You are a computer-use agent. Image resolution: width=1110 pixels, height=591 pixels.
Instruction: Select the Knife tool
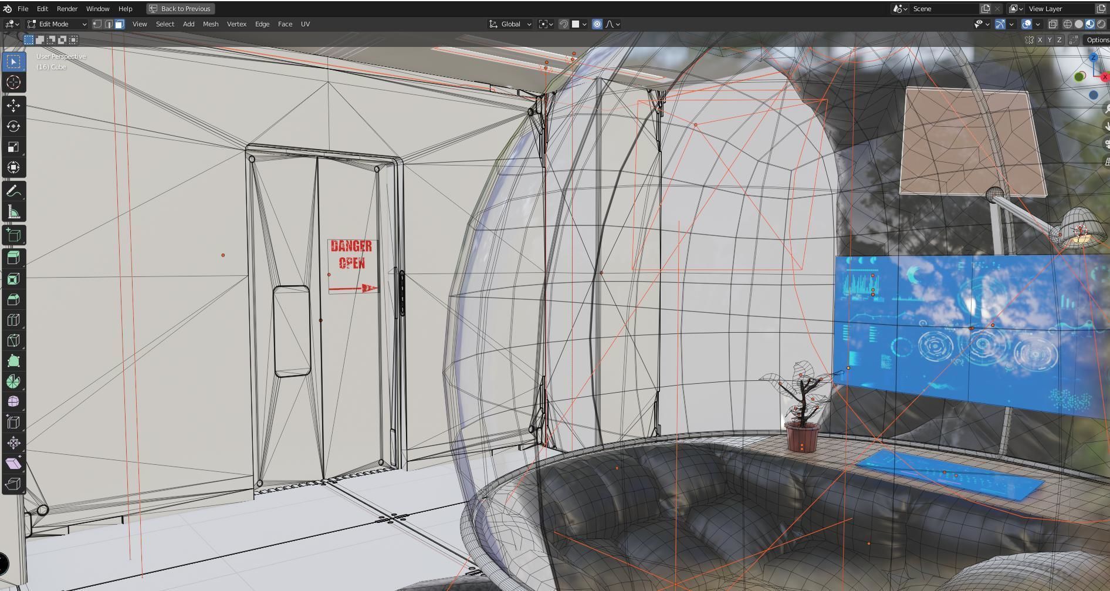[x=13, y=340]
